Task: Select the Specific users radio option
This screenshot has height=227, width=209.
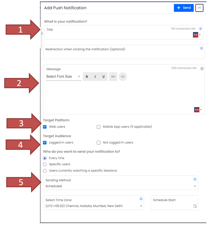Action: pyautogui.click(x=45, y=164)
